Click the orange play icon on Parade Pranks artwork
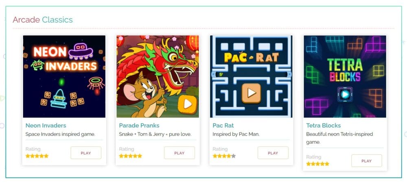This screenshot has height=184, width=407. (188, 104)
